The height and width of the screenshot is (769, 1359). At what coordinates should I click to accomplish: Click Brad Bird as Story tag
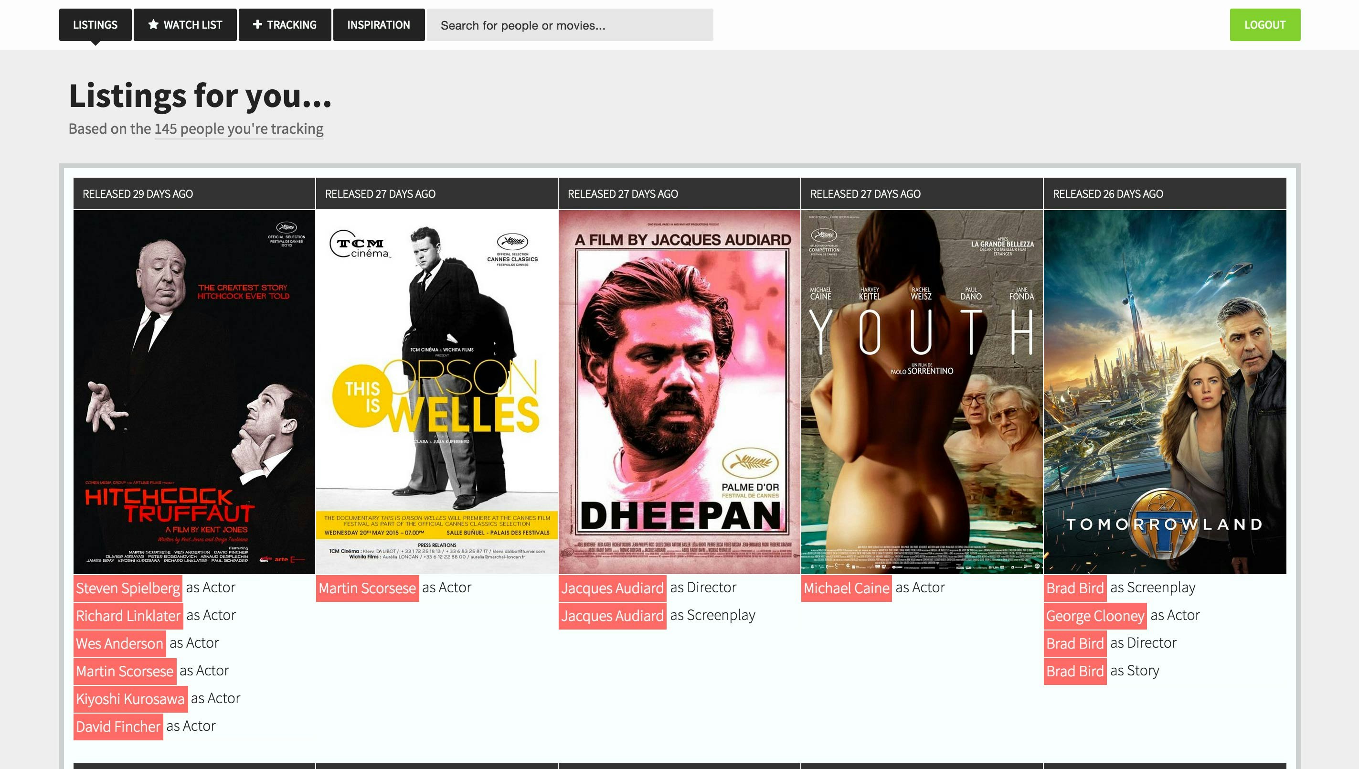pos(1074,671)
